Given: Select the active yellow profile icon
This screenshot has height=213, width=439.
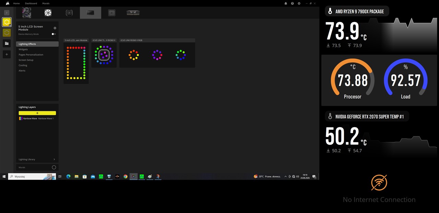Looking at the screenshot, I should (x=7, y=22).
